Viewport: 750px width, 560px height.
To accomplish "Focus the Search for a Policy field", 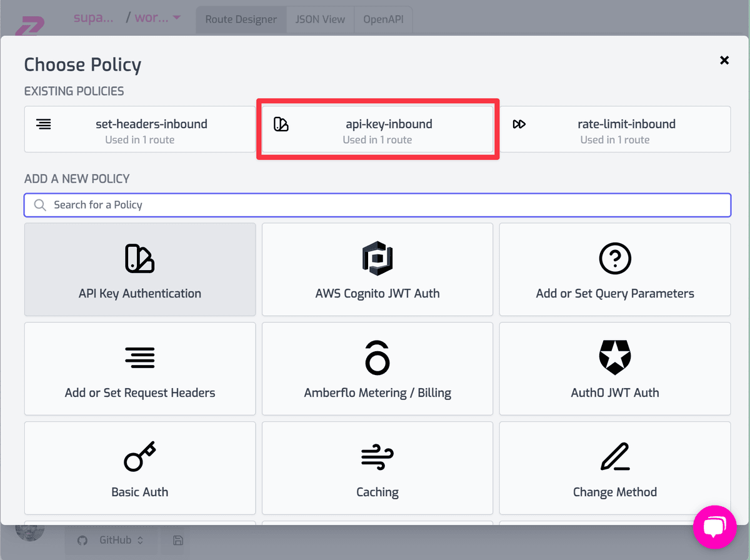I will pyautogui.click(x=377, y=205).
